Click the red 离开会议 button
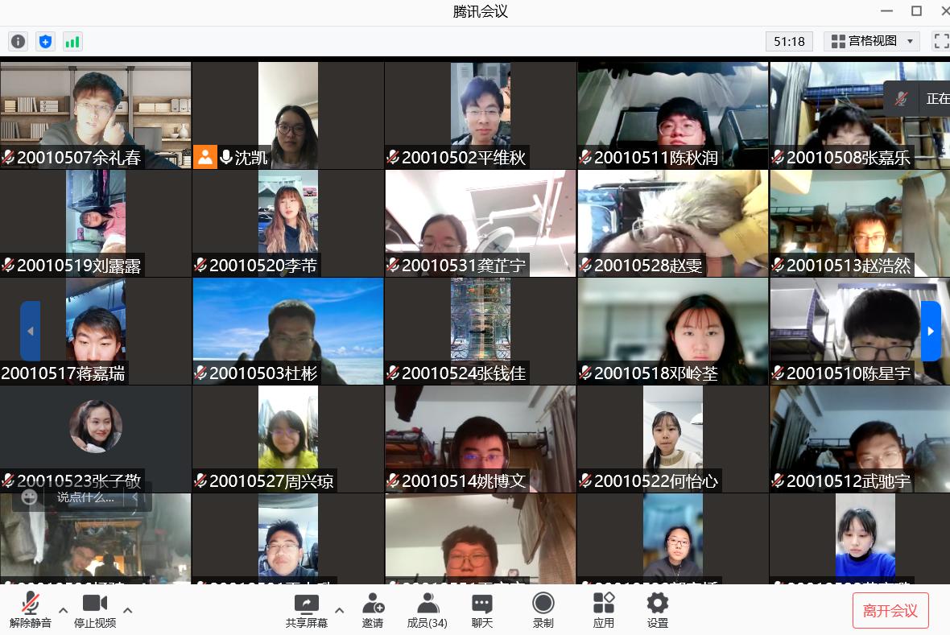This screenshot has height=635, width=950. tap(890, 611)
